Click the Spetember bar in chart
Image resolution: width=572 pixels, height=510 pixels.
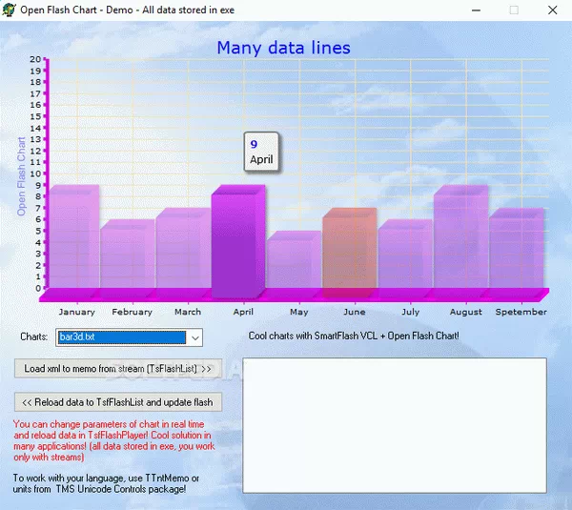pyautogui.click(x=516, y=253)
